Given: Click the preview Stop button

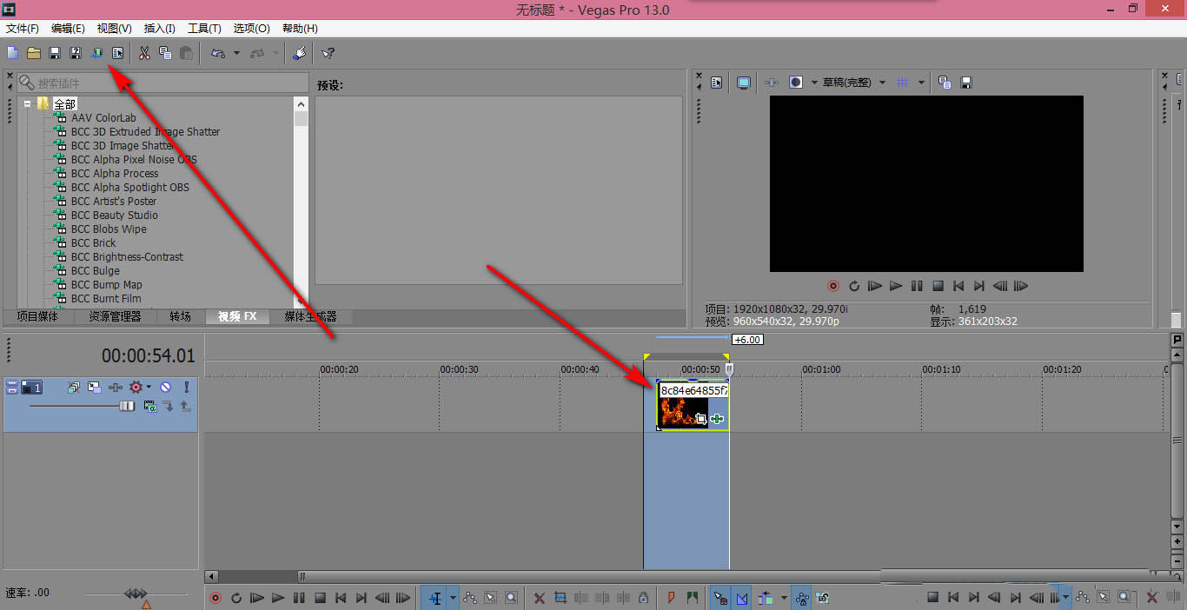Looking at the screenshot, I should coord(938,286).
